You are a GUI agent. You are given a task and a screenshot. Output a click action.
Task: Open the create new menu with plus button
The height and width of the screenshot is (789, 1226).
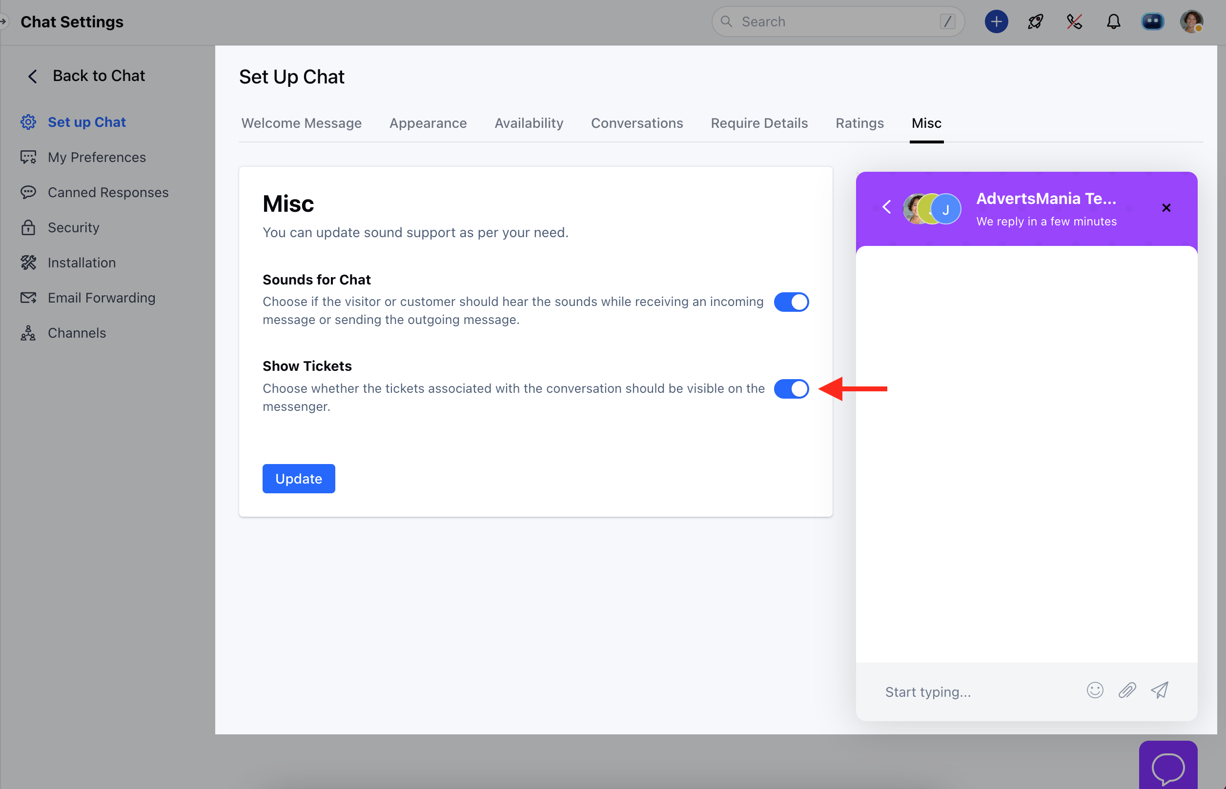[996, 21]
